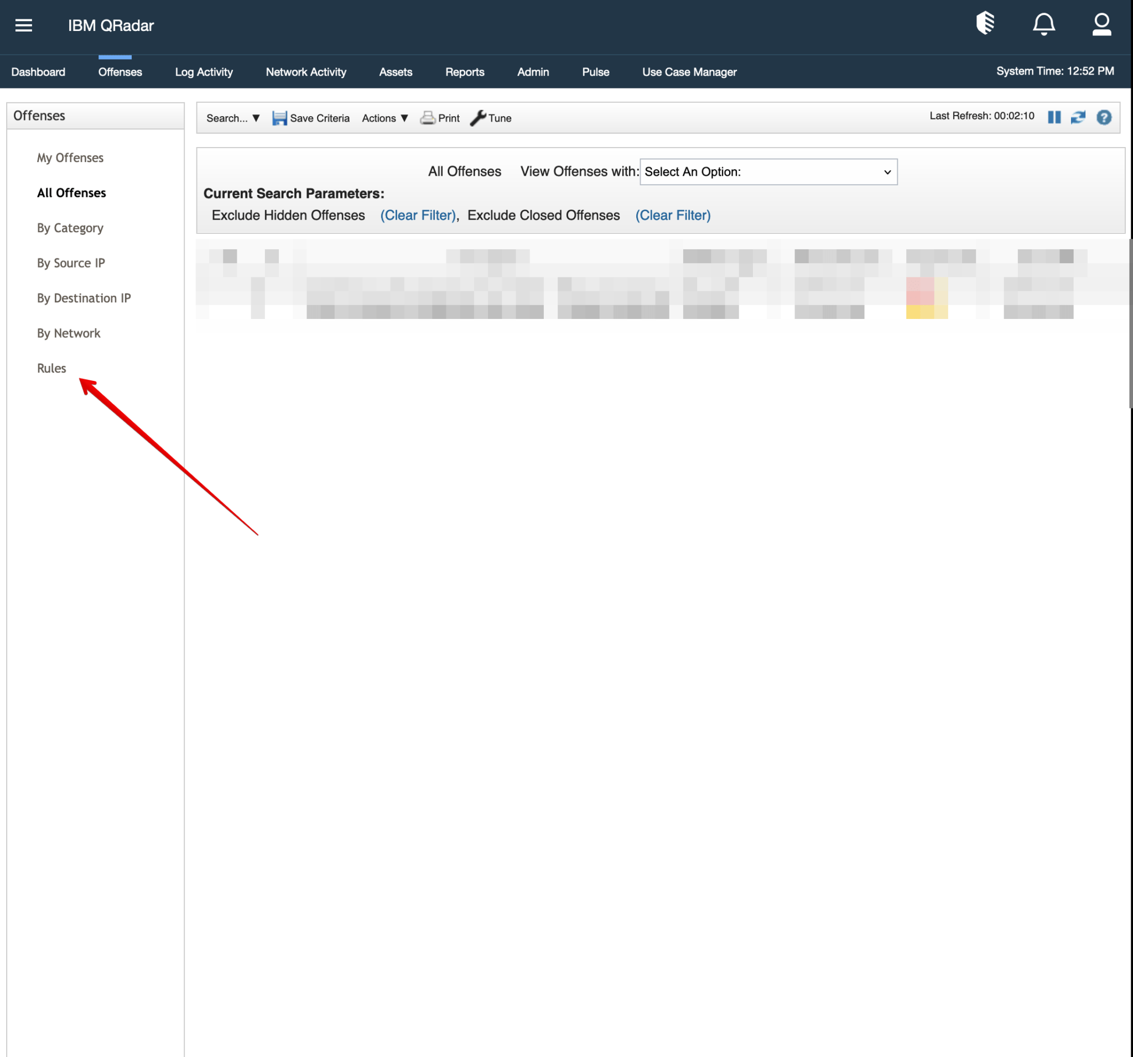
Task: Expand the Search dropdown menu
Action: pyautogui.click(x=232, y=118)
